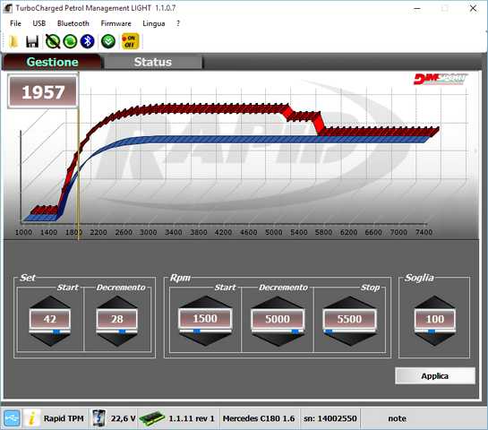Click the DimSport logo
The height and width of the screenshot is (430, 488).
pyautogui.click(x=441, y=79)
